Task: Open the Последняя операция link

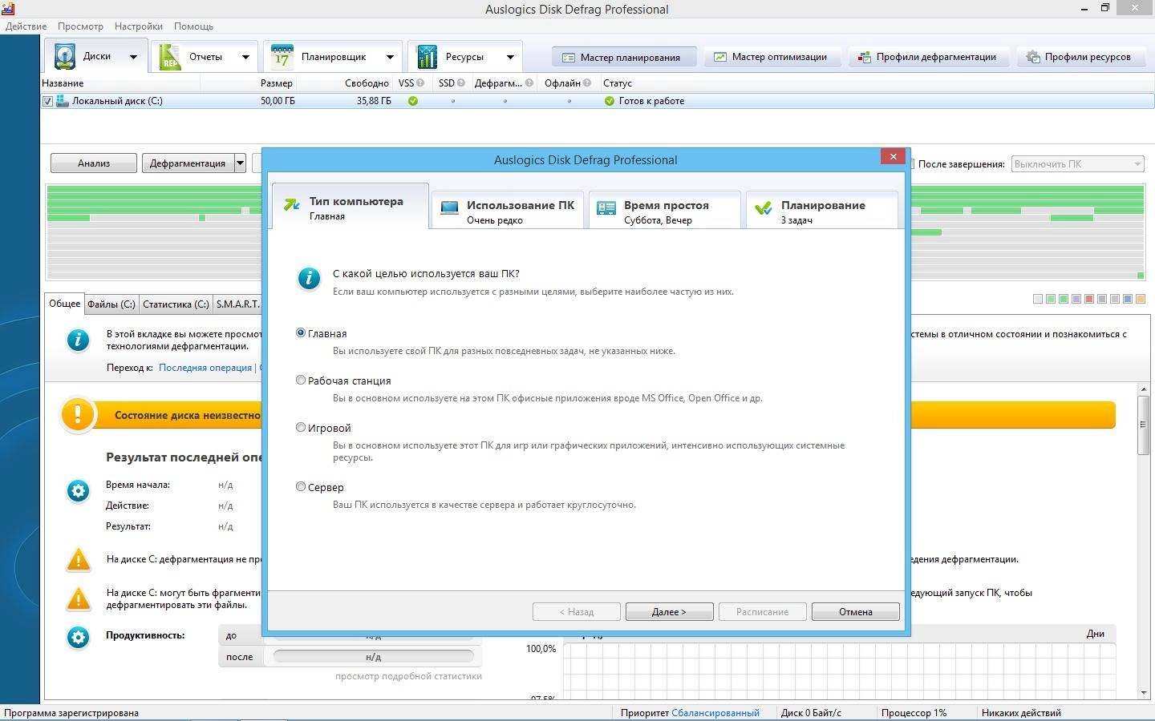Action: click(x=205, y=368)
